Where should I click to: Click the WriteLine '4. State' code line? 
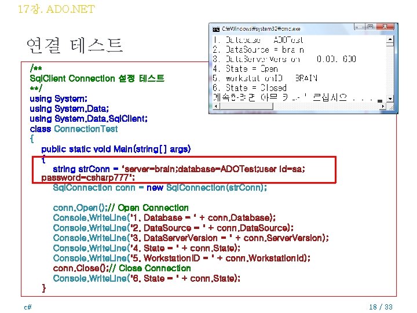click(x=147, y=248)
